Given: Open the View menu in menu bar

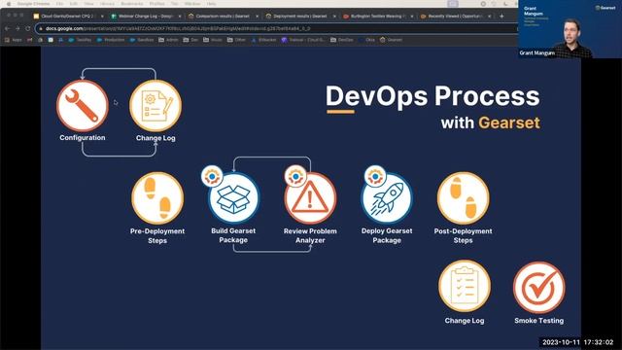Looking at the screenshot, I should click(88, 4).
